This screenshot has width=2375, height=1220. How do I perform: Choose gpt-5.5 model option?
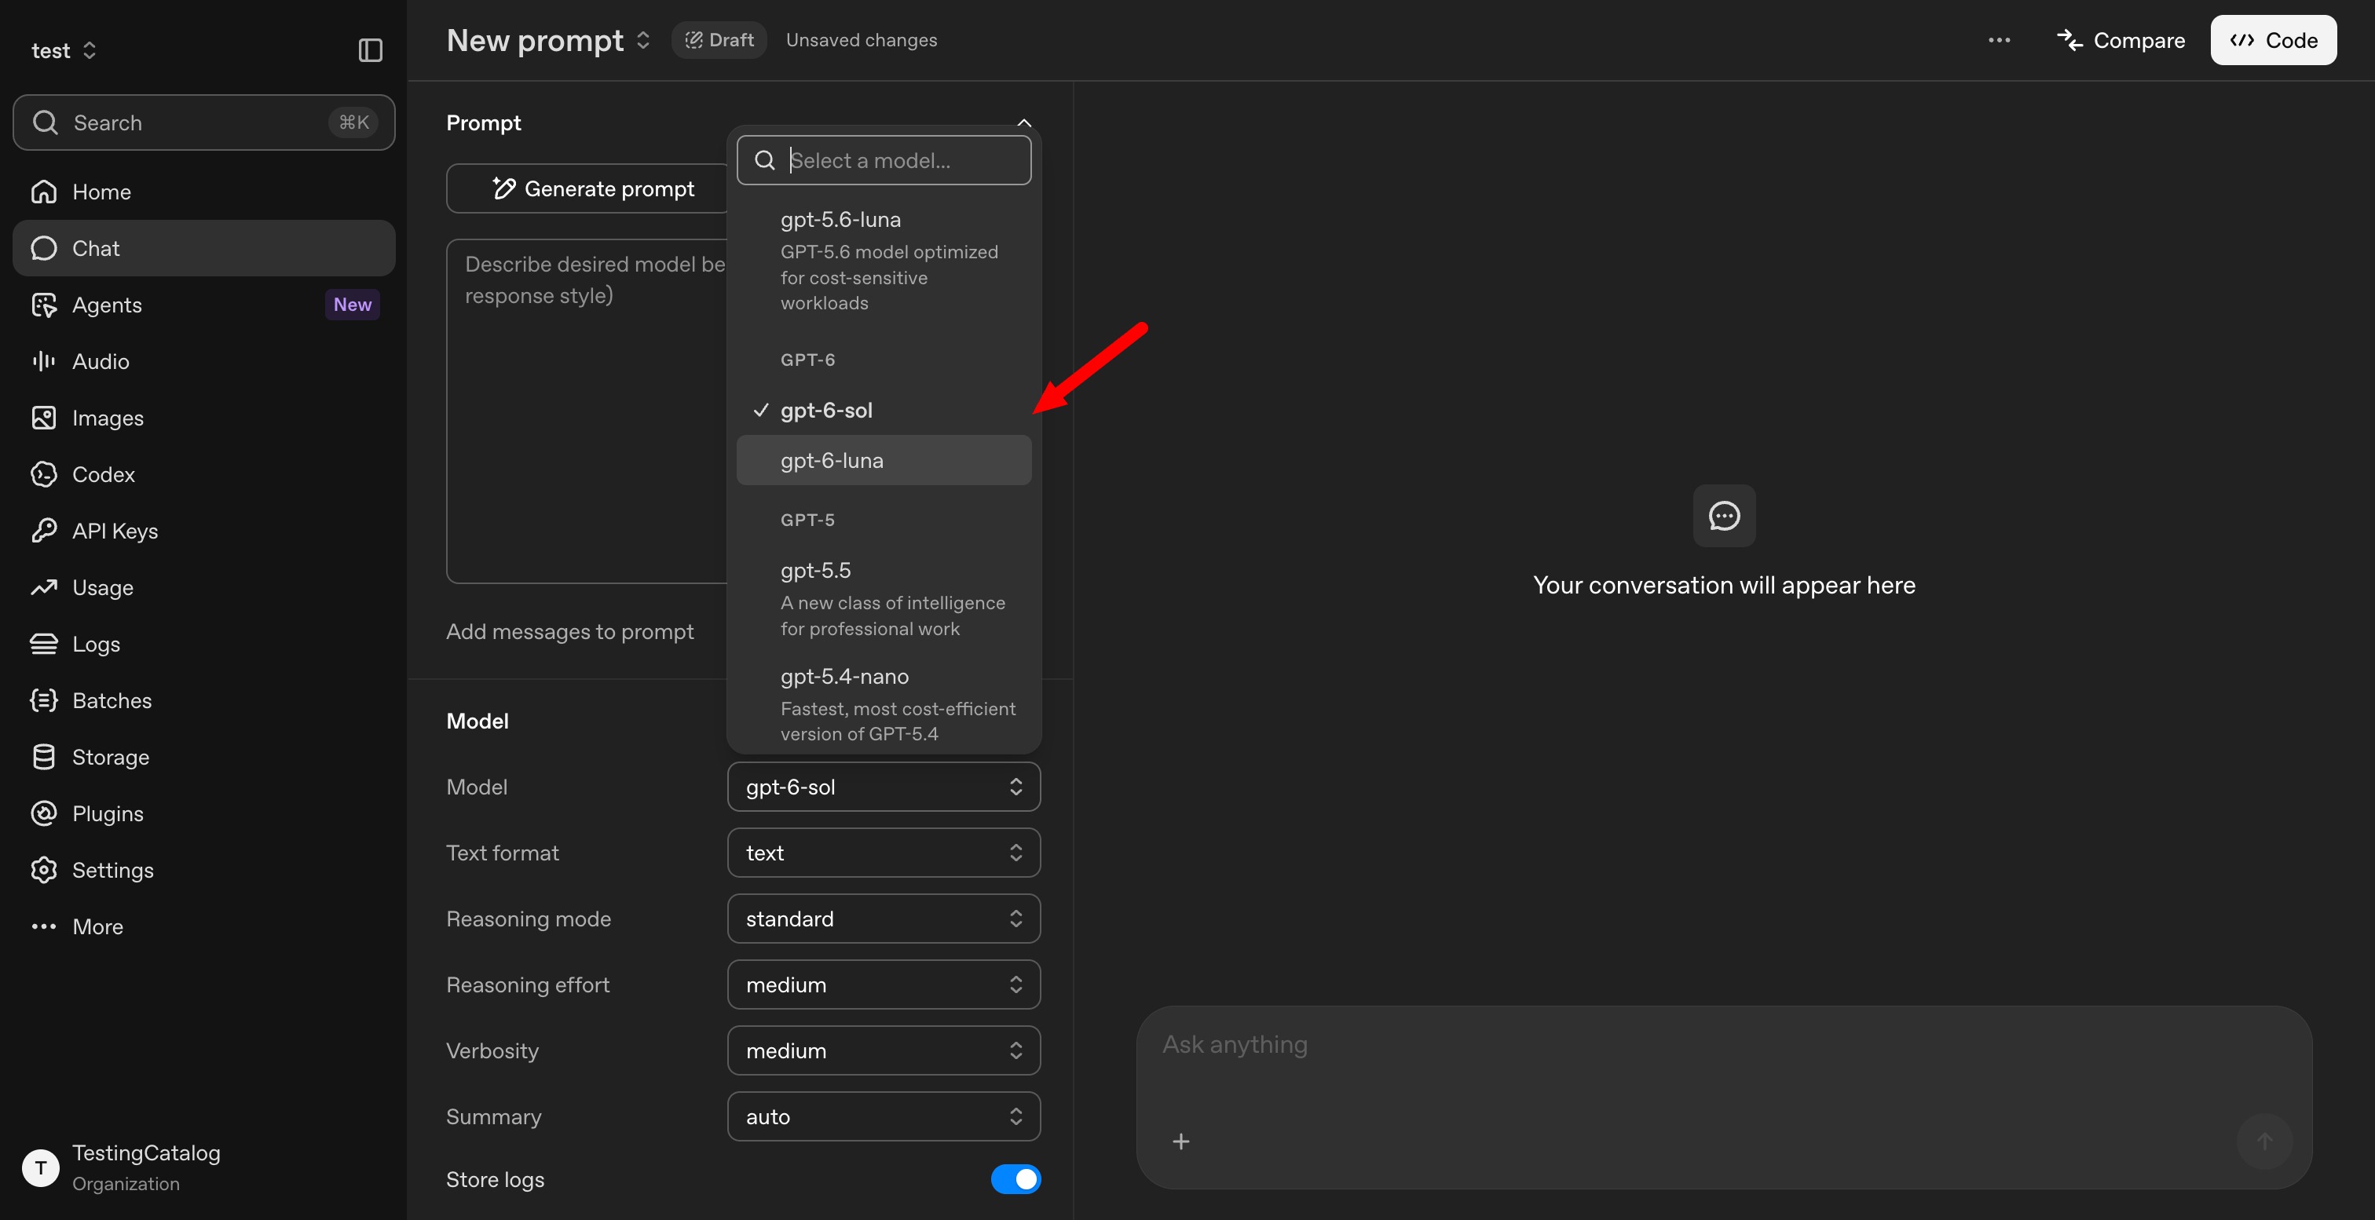(884, 598)
